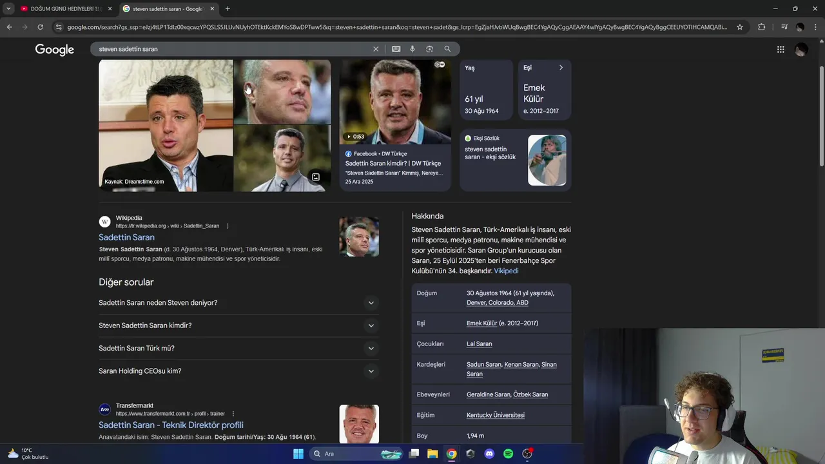825x464 pixels.
Task: Open a new browser tab
Action: pyautogui.click(x=228, y=9)
